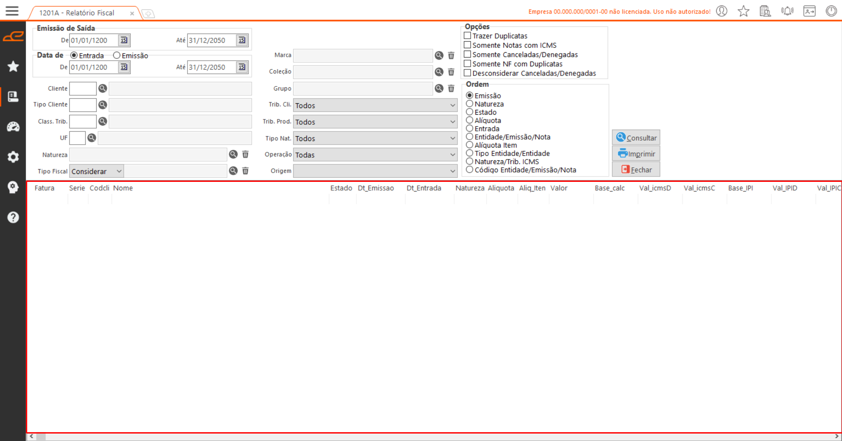Clear the Marca field with trash icon
This screenshot has width=842, height=441.
coord(451,55)
